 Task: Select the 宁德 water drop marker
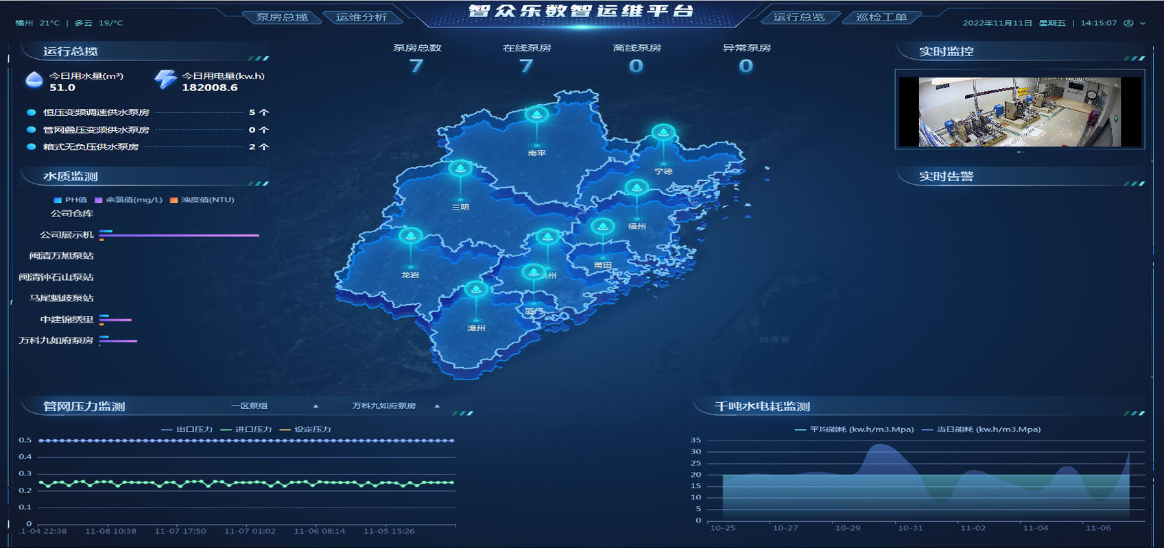click(x=663, y=132)
